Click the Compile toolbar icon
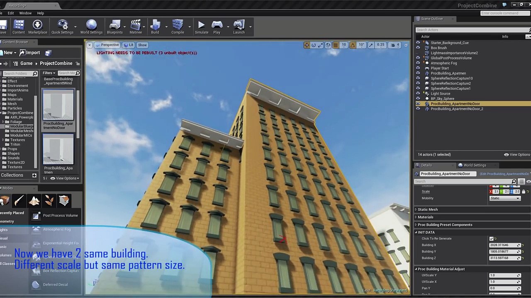Viewport: 531px width, 298px height. tap(178, 27)
